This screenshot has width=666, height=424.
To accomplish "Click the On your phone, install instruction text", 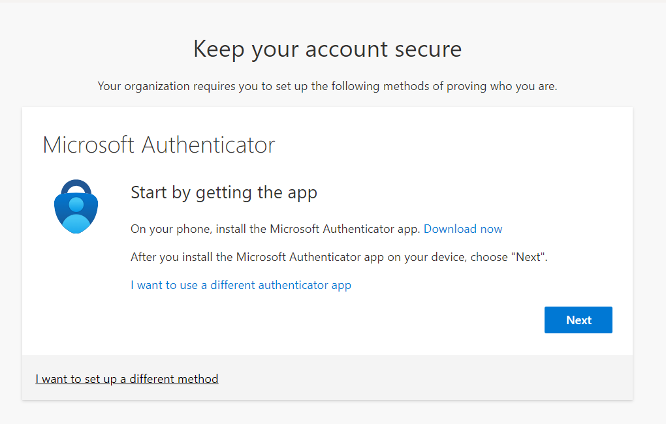I will (275, 229).
